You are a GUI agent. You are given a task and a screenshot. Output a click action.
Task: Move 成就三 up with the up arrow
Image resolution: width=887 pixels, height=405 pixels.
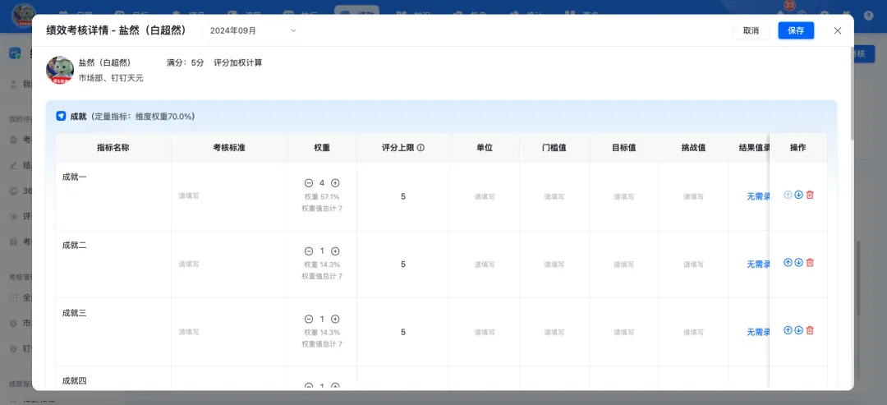(x=788, y=330)
